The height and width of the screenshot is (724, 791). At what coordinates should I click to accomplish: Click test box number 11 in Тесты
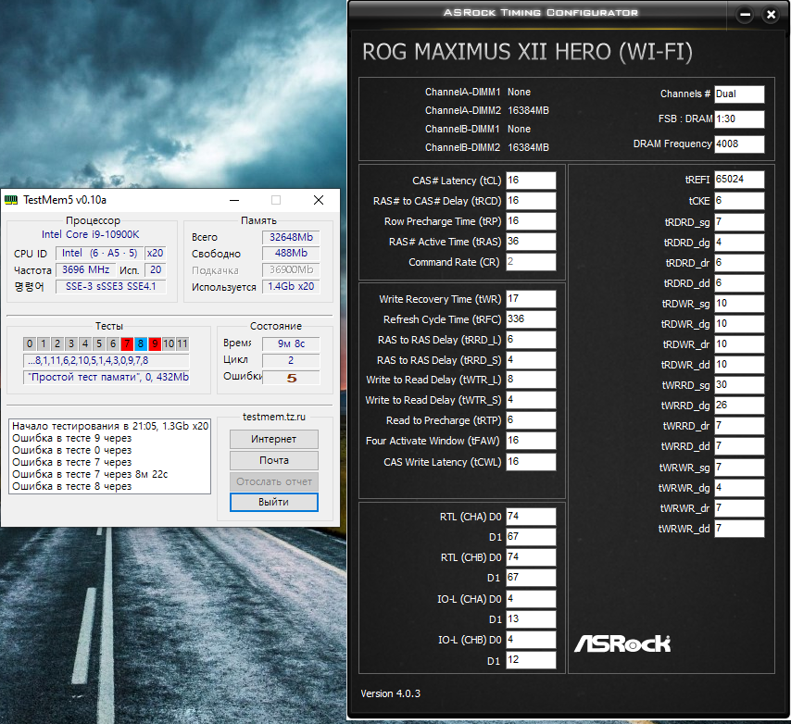coord(182,343)
